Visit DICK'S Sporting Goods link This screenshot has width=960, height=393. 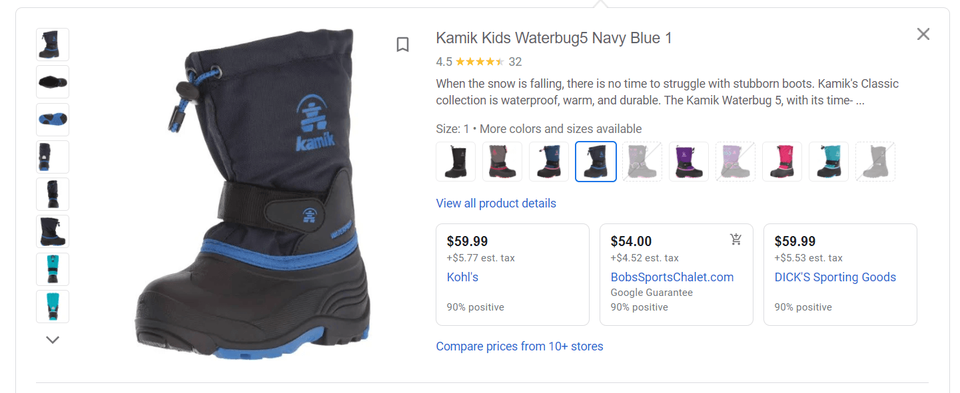pos(835,277)
